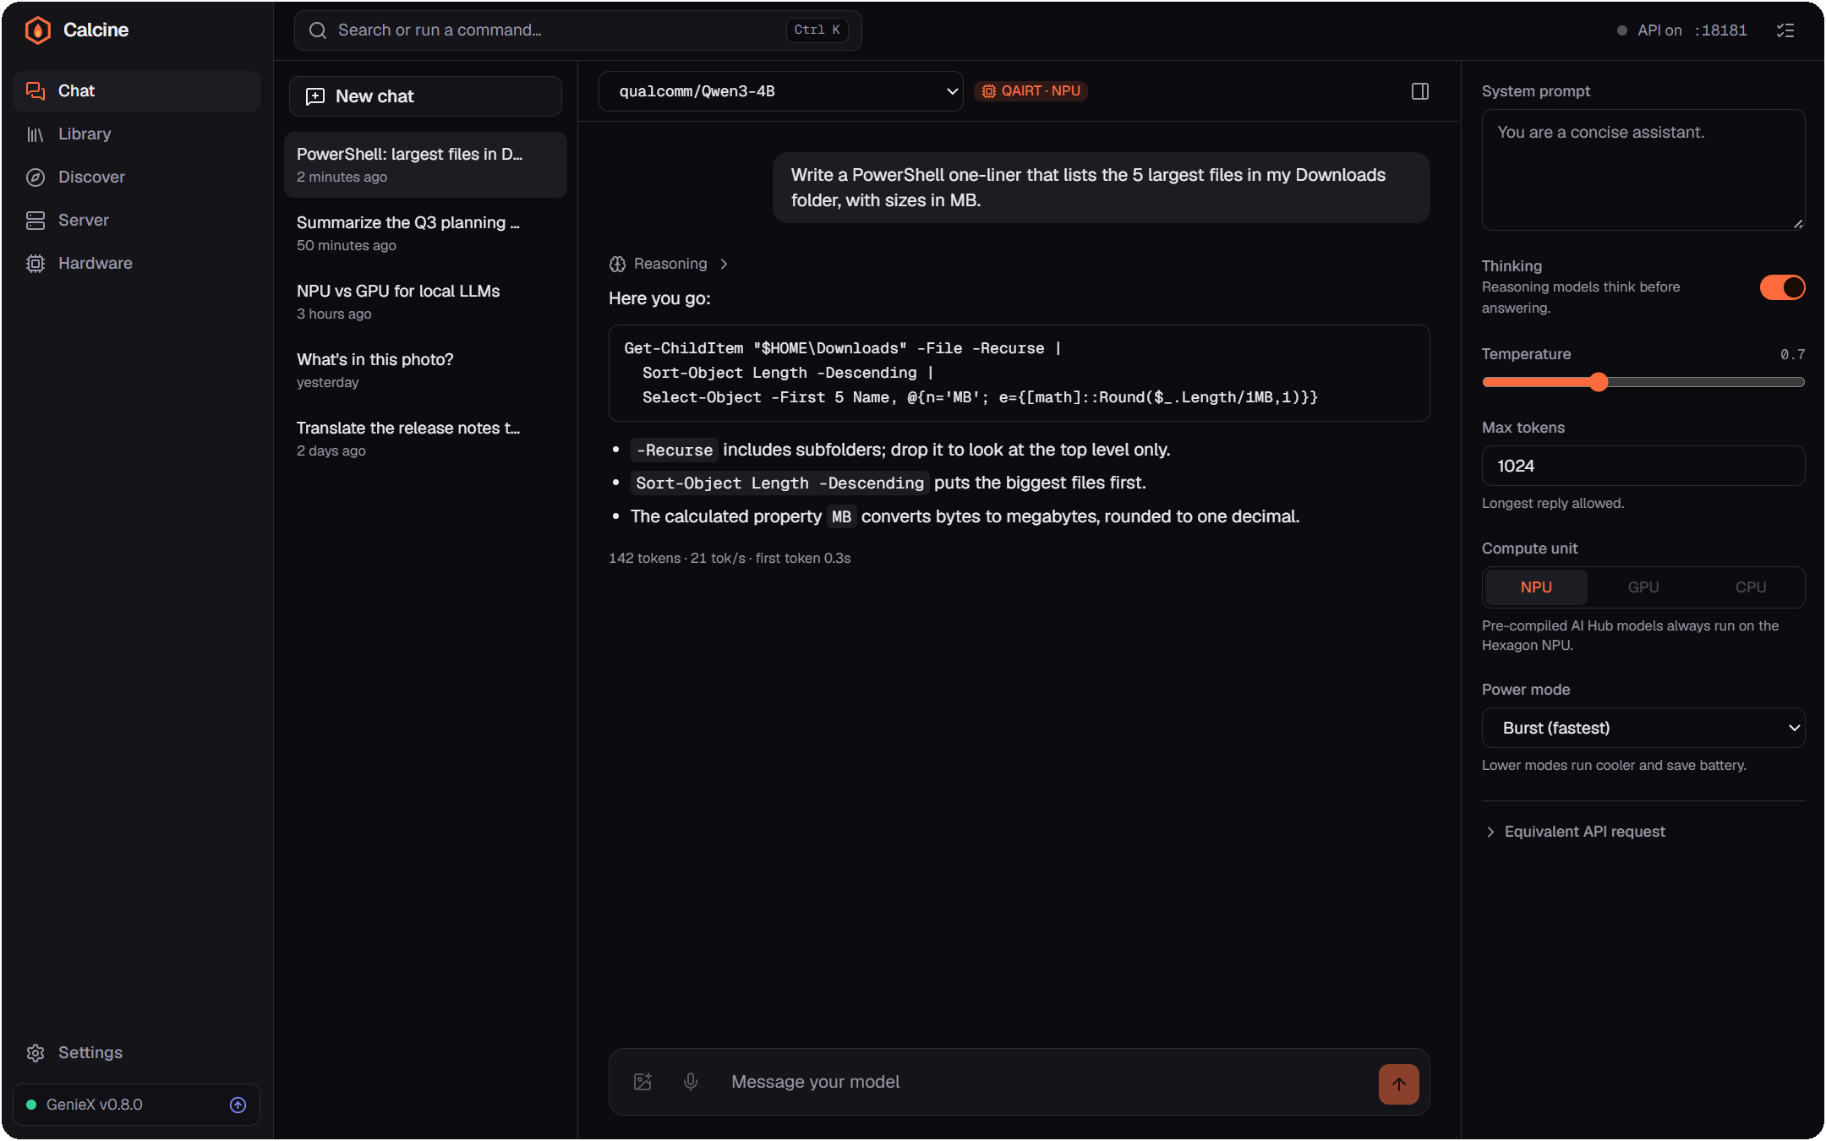Open the Library section

click(136, 134)
